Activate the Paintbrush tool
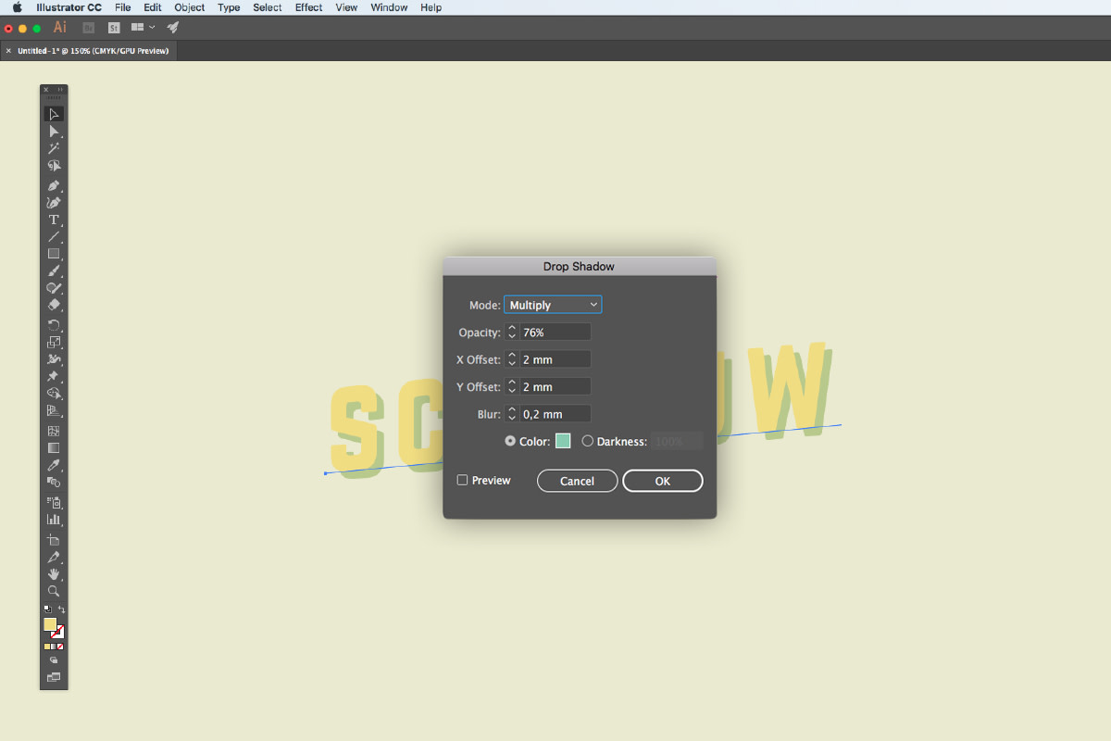The width and height of the screenshot is (1111, 741). point(54,270)
